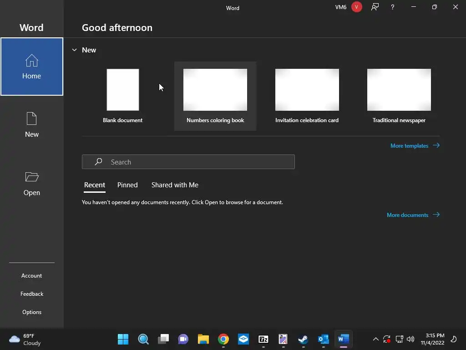This screenshot has width=466, height=350.
Task: Open taskbar Search
Action: tap(143, 339)
